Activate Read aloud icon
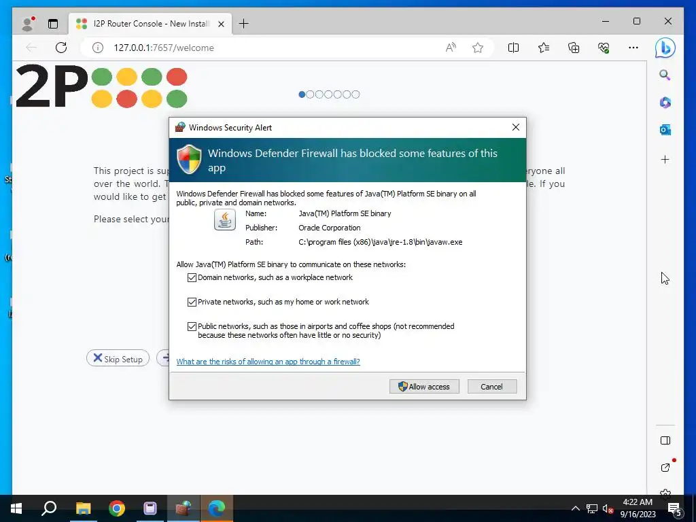The image size is (696, 522). point(451,48)
